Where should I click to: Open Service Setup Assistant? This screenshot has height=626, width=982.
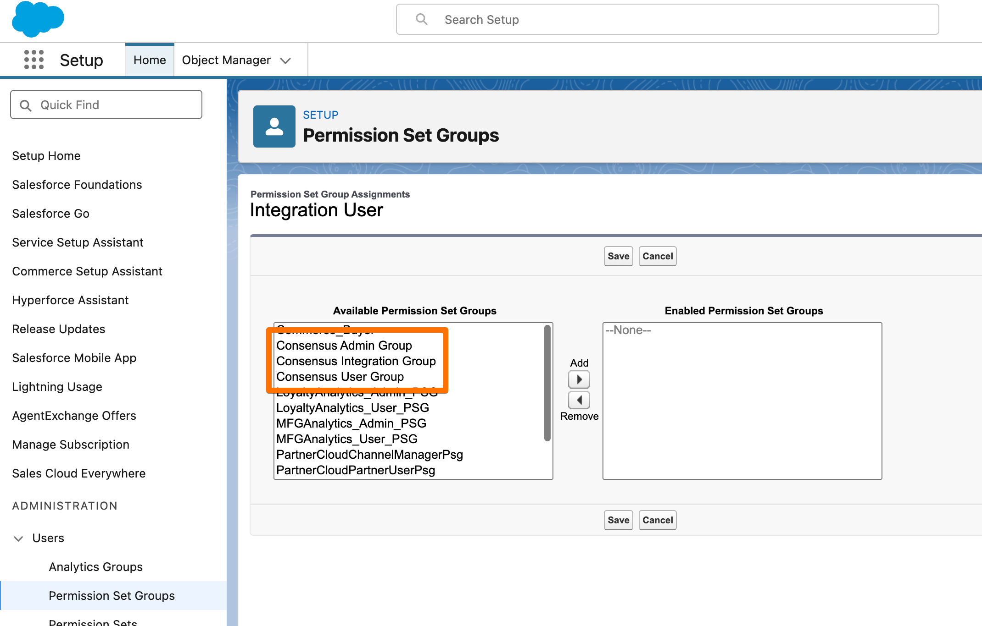point(78,242)
